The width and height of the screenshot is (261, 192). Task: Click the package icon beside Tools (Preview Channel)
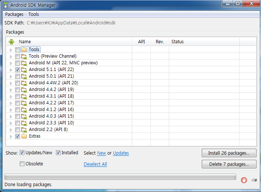coord(24,56)
